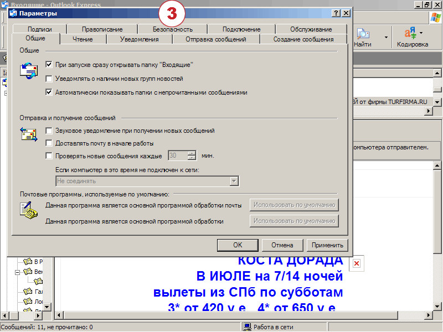Click the folder icon next to 'Ло'
This screenshot has height=332, width=443.
28,302
